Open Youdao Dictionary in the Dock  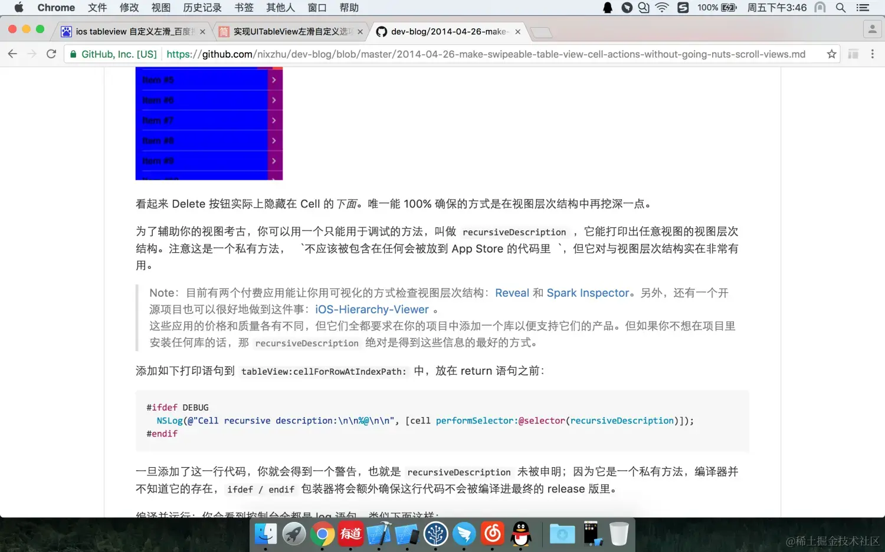tap(350, 534)
